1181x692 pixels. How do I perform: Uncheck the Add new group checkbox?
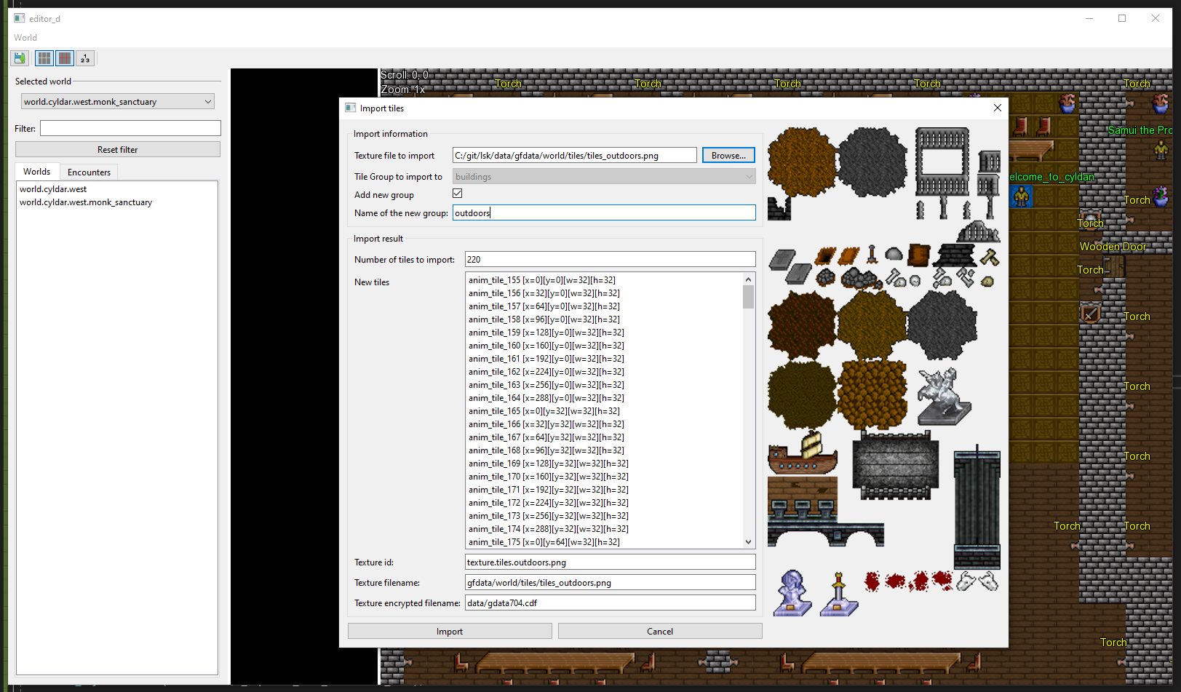[458, 194]
